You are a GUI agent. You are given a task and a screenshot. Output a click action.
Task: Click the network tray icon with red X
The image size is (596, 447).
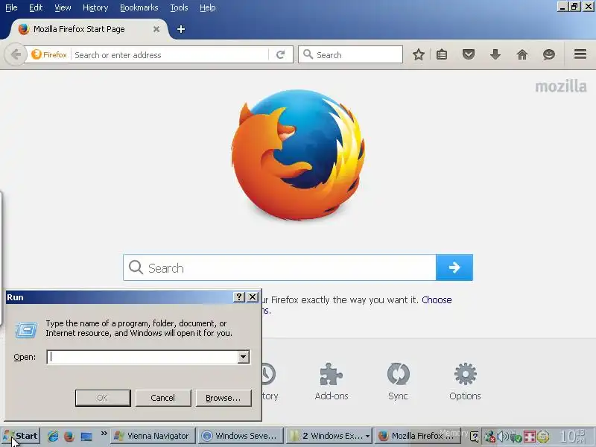pyautogui.click(x=489, y=437)
